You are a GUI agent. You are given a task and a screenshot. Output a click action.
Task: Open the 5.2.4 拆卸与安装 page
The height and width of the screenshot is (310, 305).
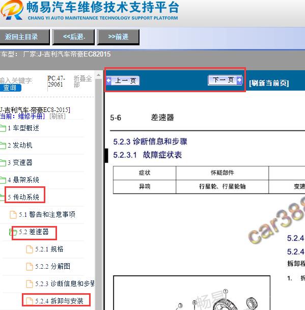pyautogui.click(x=59, y=301)
